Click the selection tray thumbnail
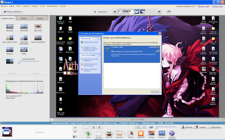The image size is (225, 140). click(x=7, y=132)
